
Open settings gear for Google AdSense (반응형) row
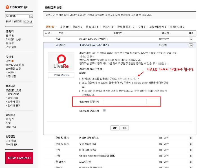tap(191, 39)
